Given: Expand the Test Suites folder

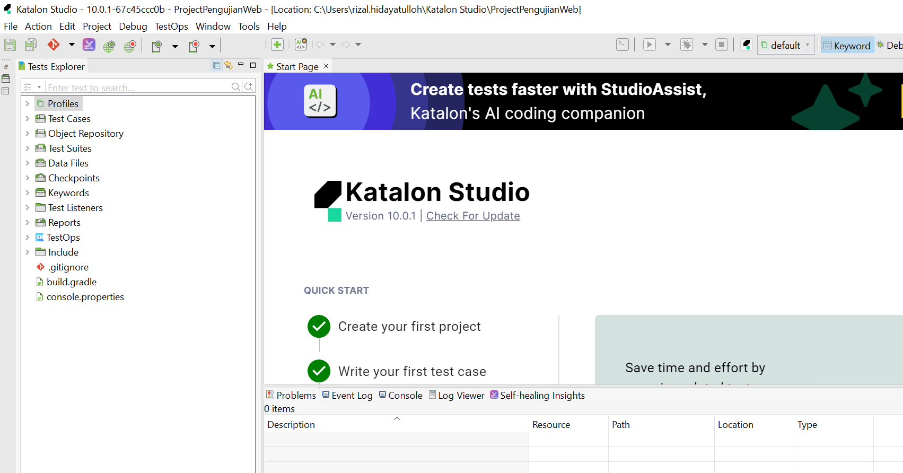Looking at the screenshot, I should pos(28,148).
